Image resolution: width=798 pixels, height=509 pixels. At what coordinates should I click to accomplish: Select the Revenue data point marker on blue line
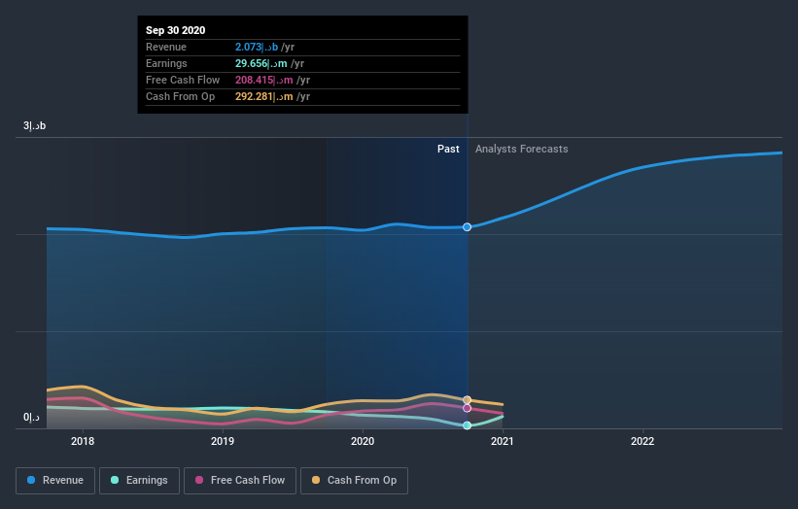click(x=467, y=226)
